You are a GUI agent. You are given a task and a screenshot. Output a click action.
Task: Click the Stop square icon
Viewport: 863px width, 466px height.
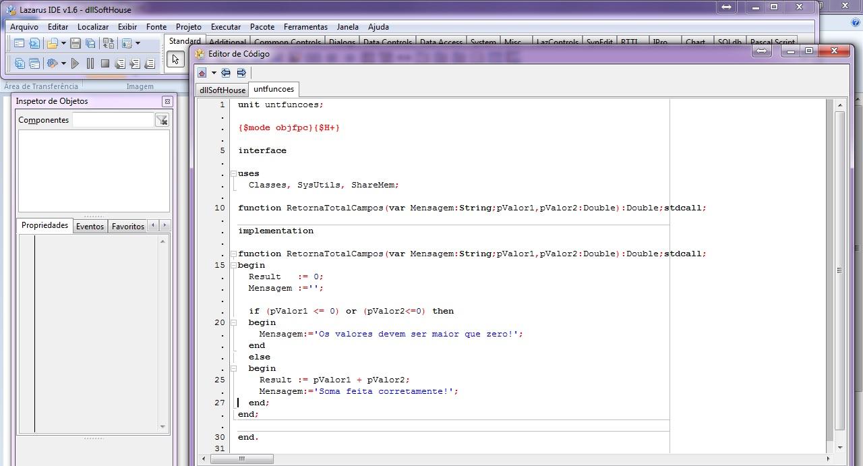click(105, 63)
